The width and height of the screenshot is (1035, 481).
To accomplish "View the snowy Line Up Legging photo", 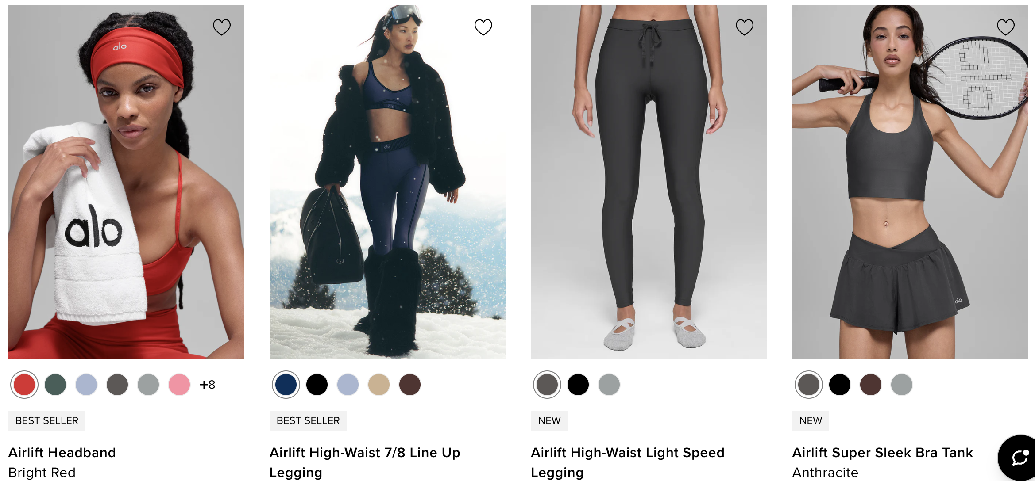I will [387, 182].
